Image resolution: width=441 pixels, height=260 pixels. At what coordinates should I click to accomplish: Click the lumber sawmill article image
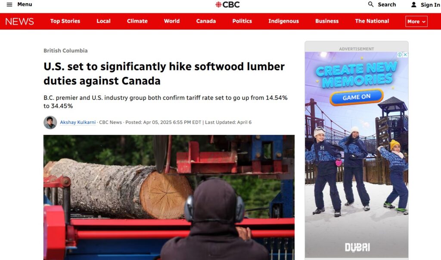(x=169, y=197)
